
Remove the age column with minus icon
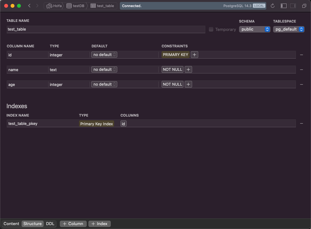(x=301, y=84)
